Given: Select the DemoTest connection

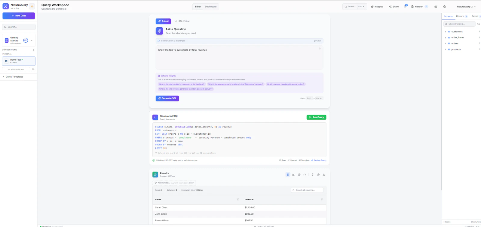Looking at the screenshot, I should click(x=19, y=61).
